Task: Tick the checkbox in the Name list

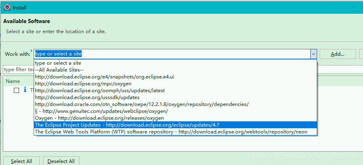Action: click(17, 91)
